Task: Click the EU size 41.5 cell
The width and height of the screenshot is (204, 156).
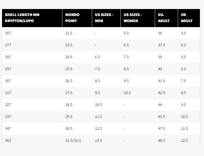Action: [x=161, y=81]
